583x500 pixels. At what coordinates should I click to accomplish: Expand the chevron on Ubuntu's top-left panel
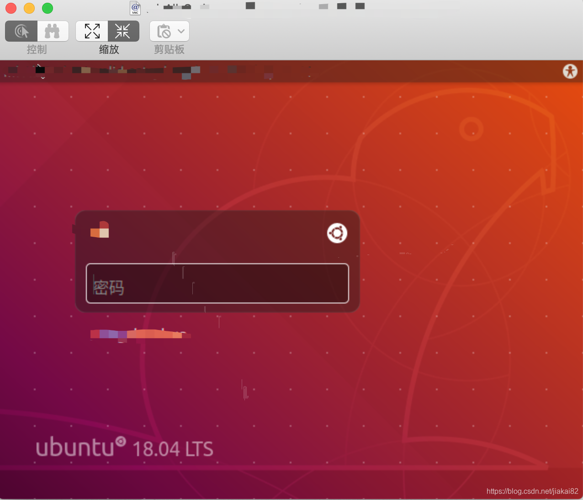click(x=43, y=78)
